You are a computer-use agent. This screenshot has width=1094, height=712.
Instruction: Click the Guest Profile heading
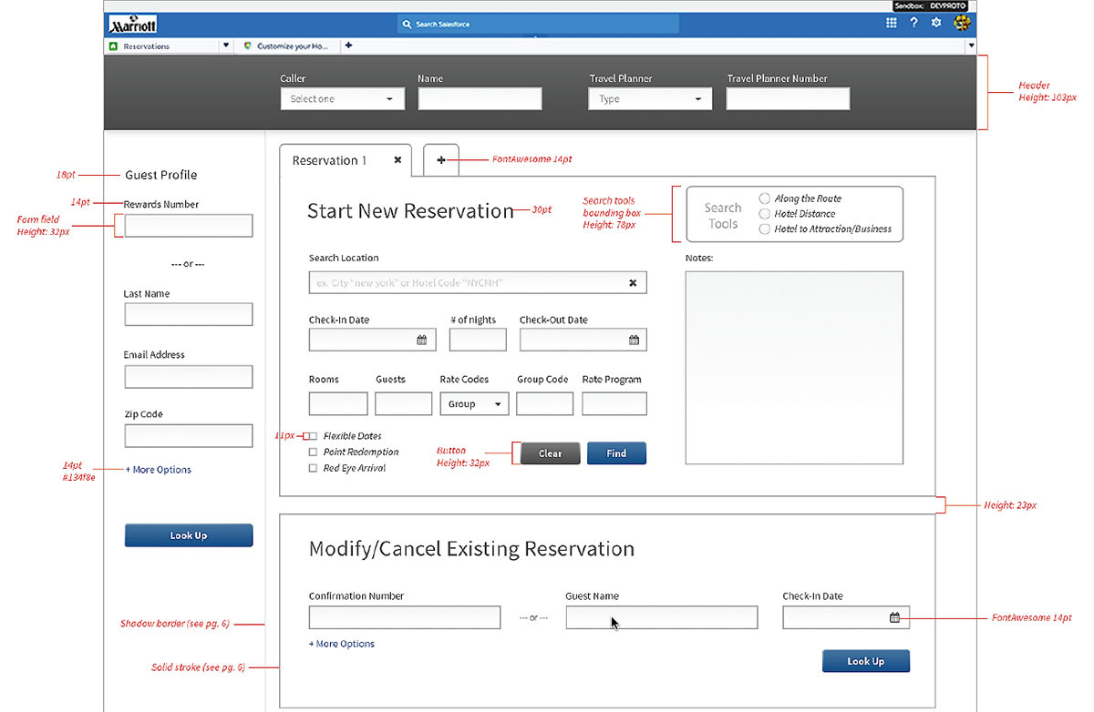pyautogui.click(x=160, y=175)
